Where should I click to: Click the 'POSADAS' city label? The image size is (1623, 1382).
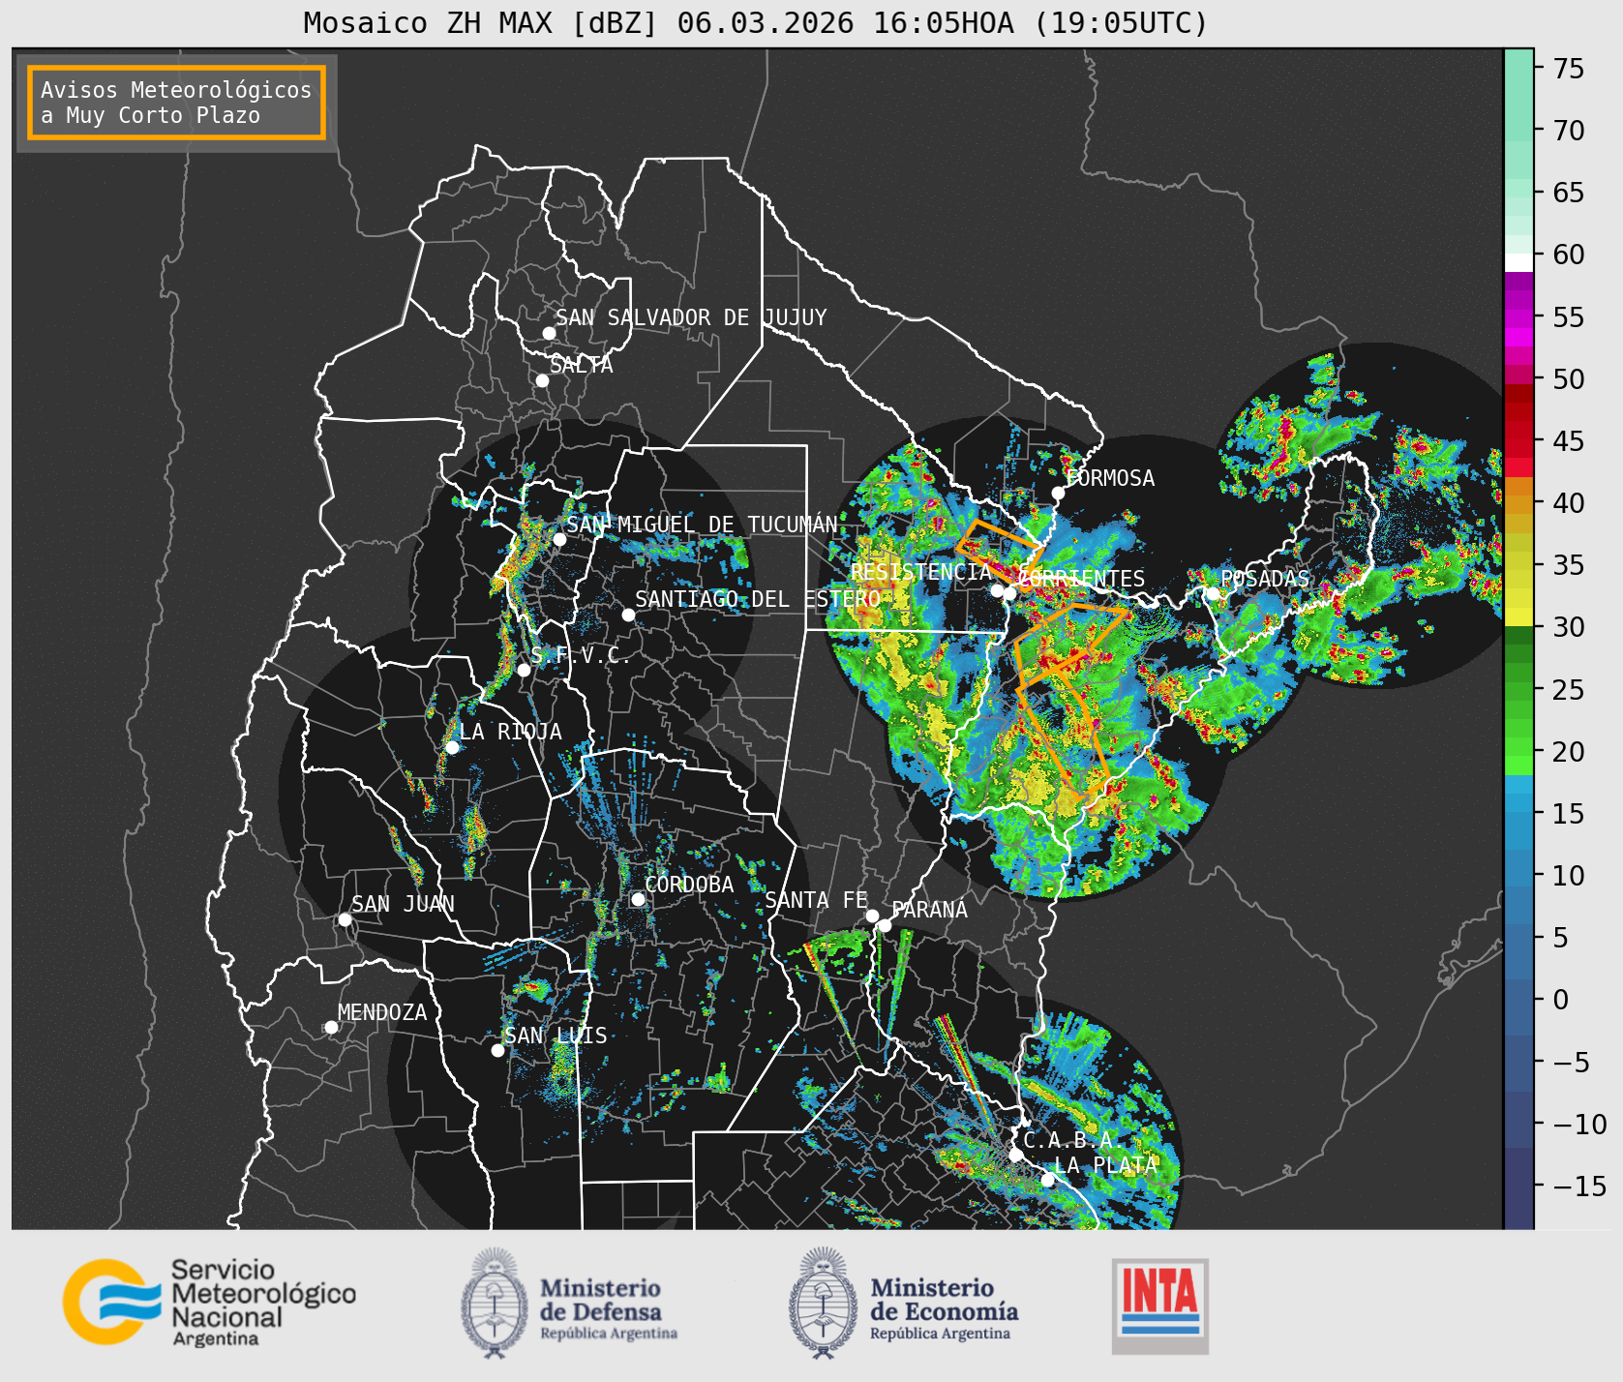point(1265,579)
